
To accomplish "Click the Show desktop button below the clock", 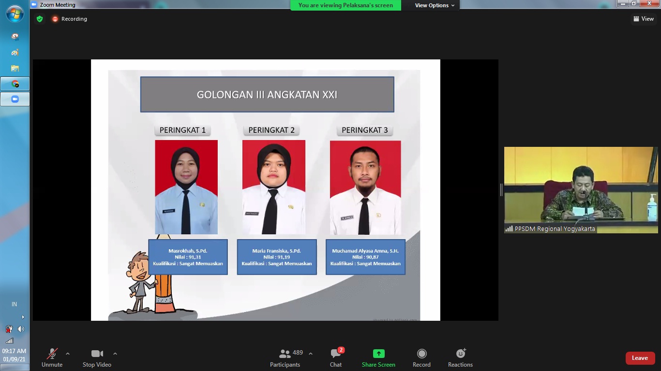I will click(15, 368).
